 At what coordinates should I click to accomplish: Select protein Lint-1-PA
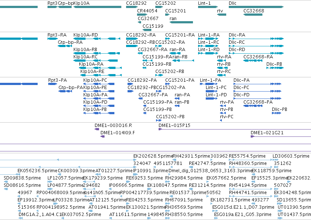pos(209,84)
